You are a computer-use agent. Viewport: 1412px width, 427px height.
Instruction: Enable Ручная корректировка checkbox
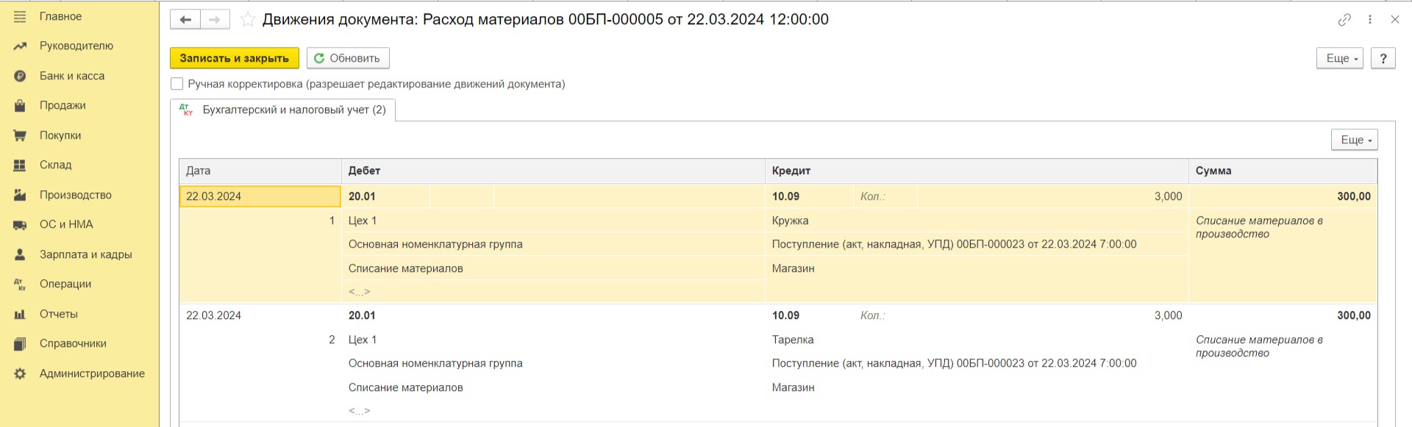(x=177, y=84)
